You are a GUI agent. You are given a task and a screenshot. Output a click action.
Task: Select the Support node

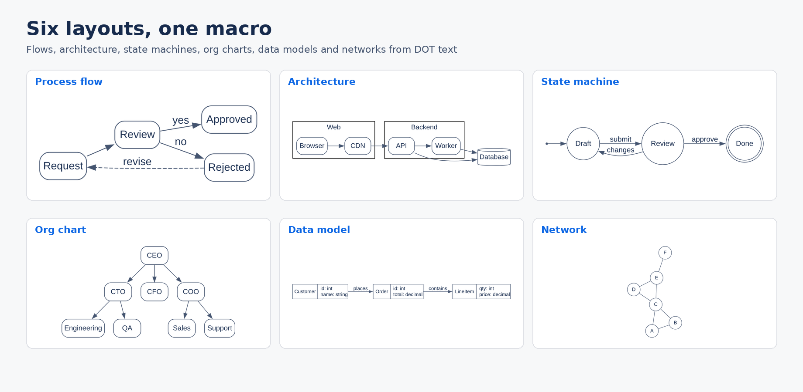[220, 328]
